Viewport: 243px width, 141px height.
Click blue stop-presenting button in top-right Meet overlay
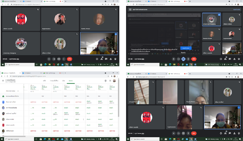[x=186, y=48]
